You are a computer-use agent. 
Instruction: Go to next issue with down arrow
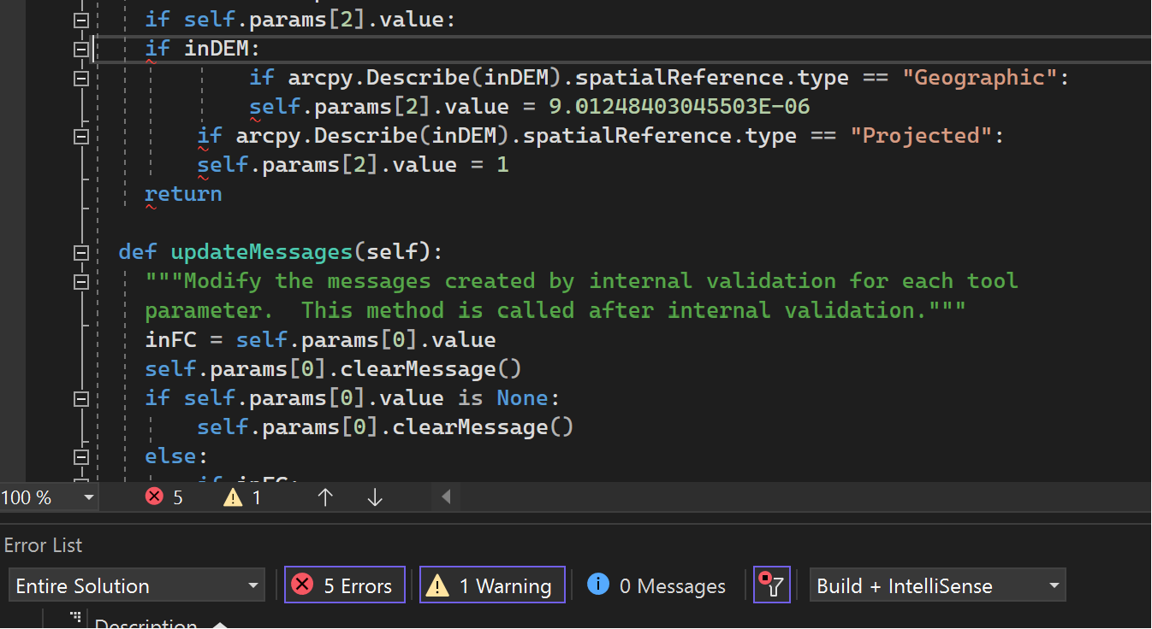coord(374,497)
